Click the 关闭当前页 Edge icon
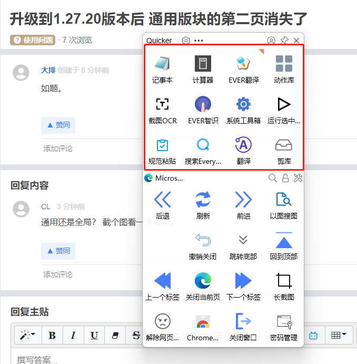The height and width of the screenshot is (364, 357). (x=203, y=281)
